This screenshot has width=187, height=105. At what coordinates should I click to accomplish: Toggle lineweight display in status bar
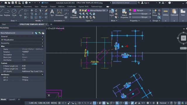coord(100,103)
